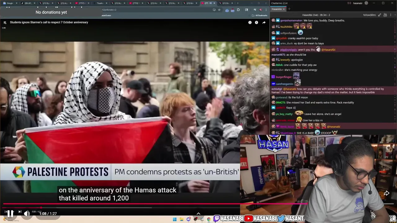Open video info icon in player
Viewport: 397px width, 223px height.
(250, 22)
